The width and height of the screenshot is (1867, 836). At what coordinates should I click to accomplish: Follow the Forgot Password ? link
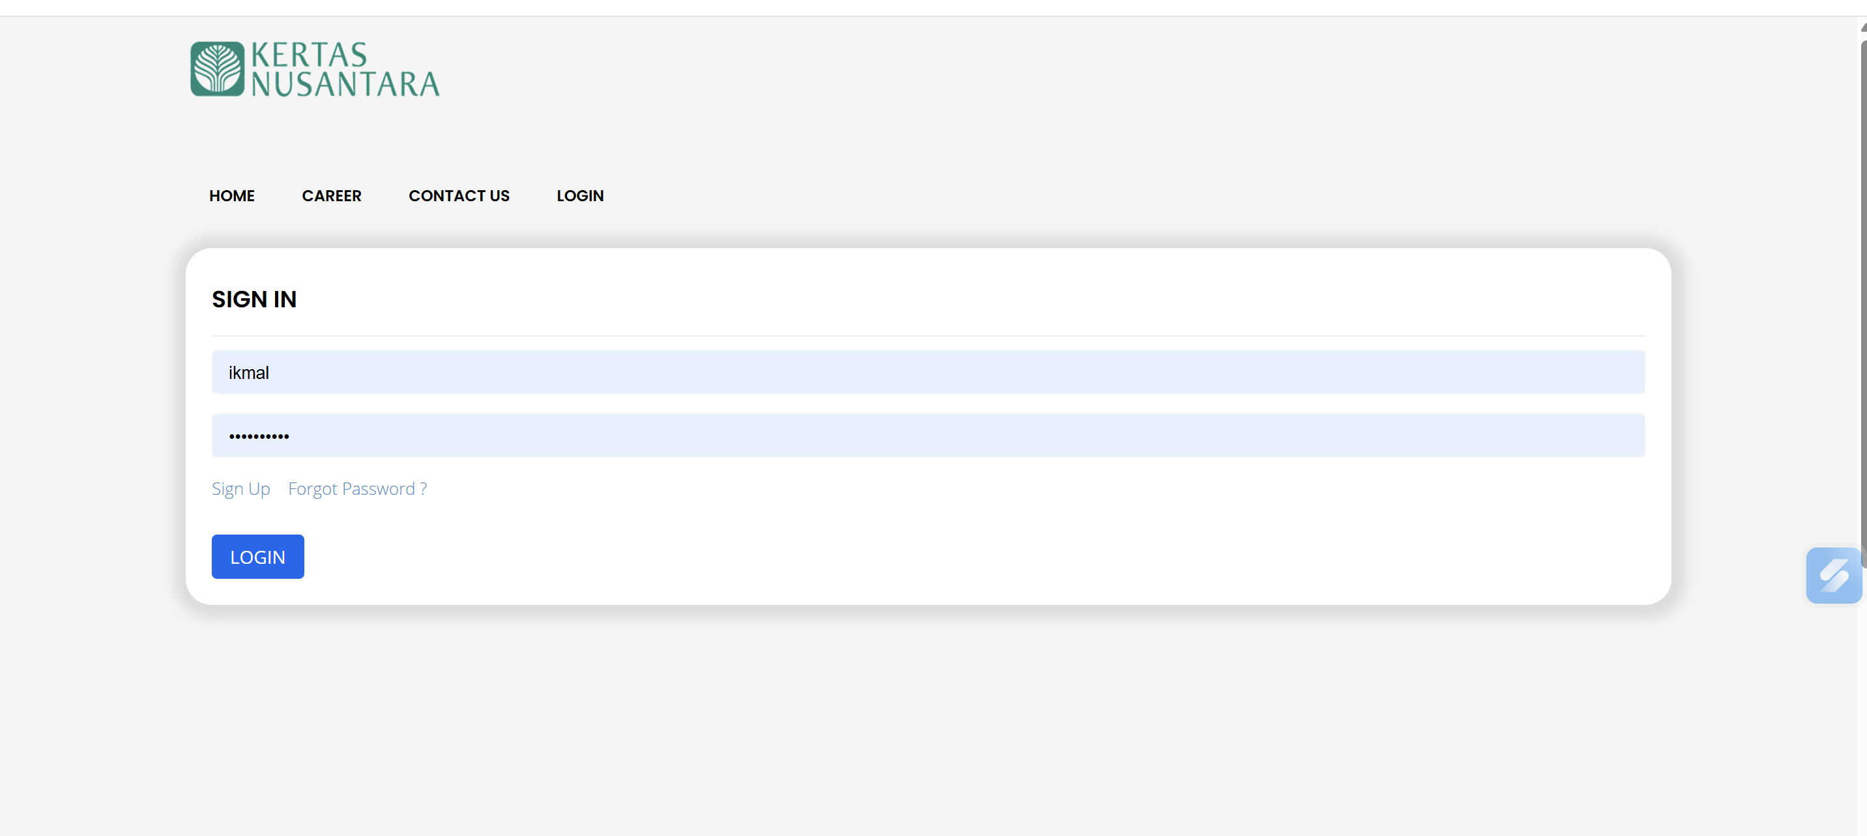coord(357,489)
